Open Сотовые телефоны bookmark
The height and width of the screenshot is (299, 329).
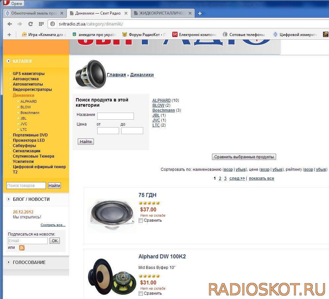245,35
